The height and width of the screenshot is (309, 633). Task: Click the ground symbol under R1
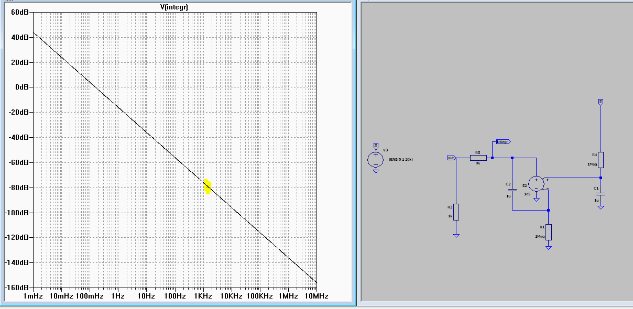click(x=548, y=247)
